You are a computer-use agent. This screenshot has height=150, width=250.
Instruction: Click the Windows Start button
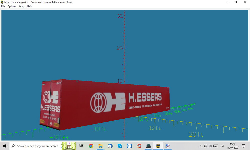tap(4, 146)
